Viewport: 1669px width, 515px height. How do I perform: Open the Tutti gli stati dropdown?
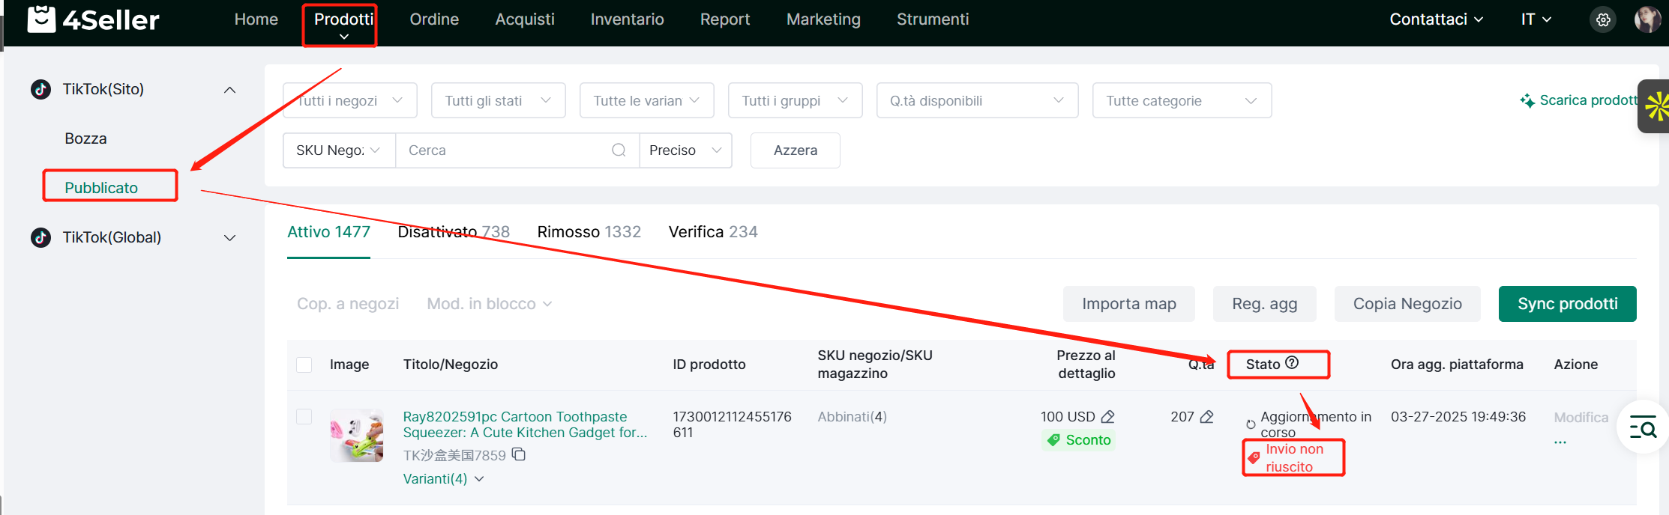click(x=498, y=101)
